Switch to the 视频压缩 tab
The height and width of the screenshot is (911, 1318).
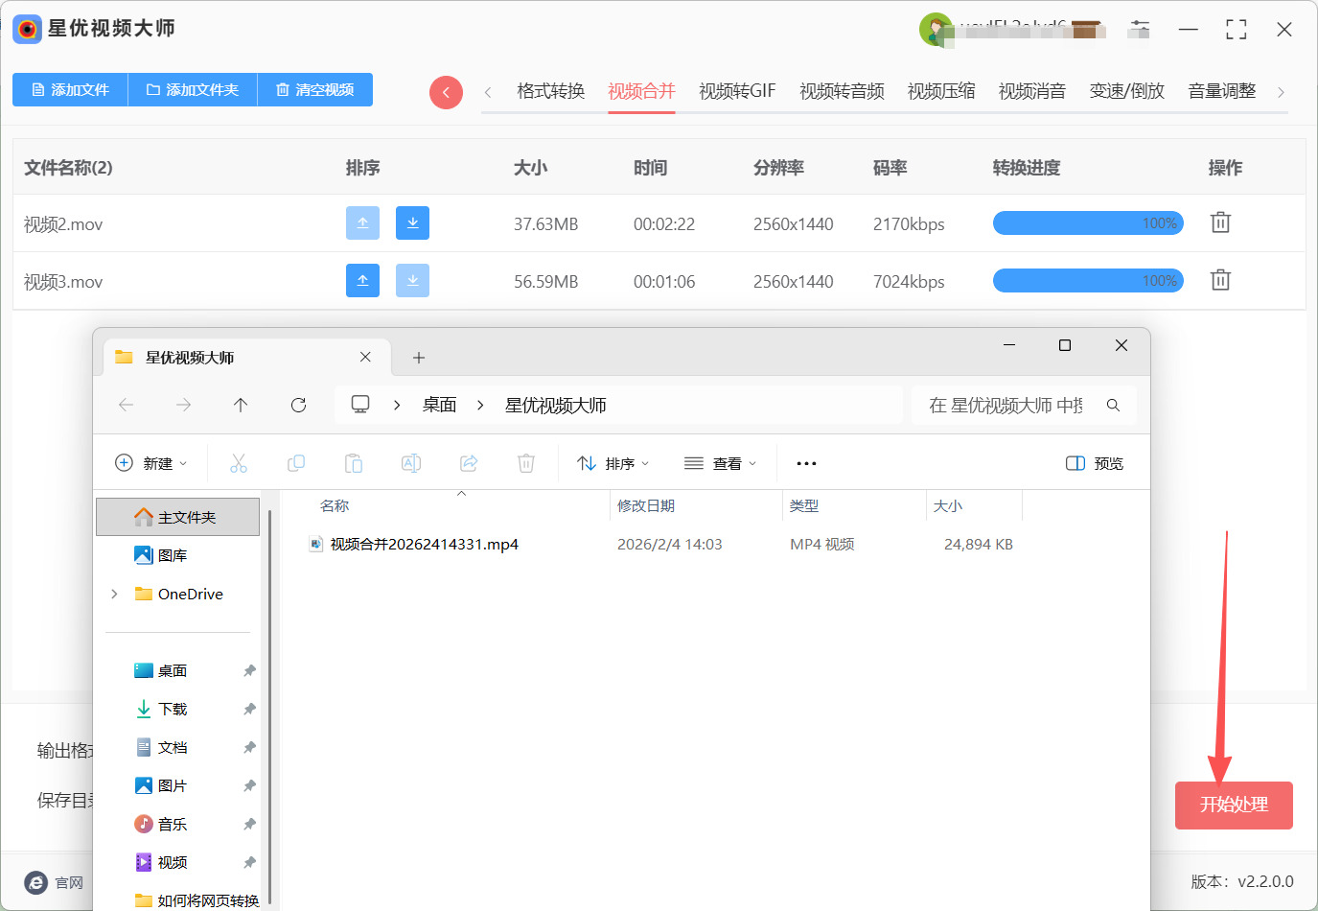click(940, 91)
